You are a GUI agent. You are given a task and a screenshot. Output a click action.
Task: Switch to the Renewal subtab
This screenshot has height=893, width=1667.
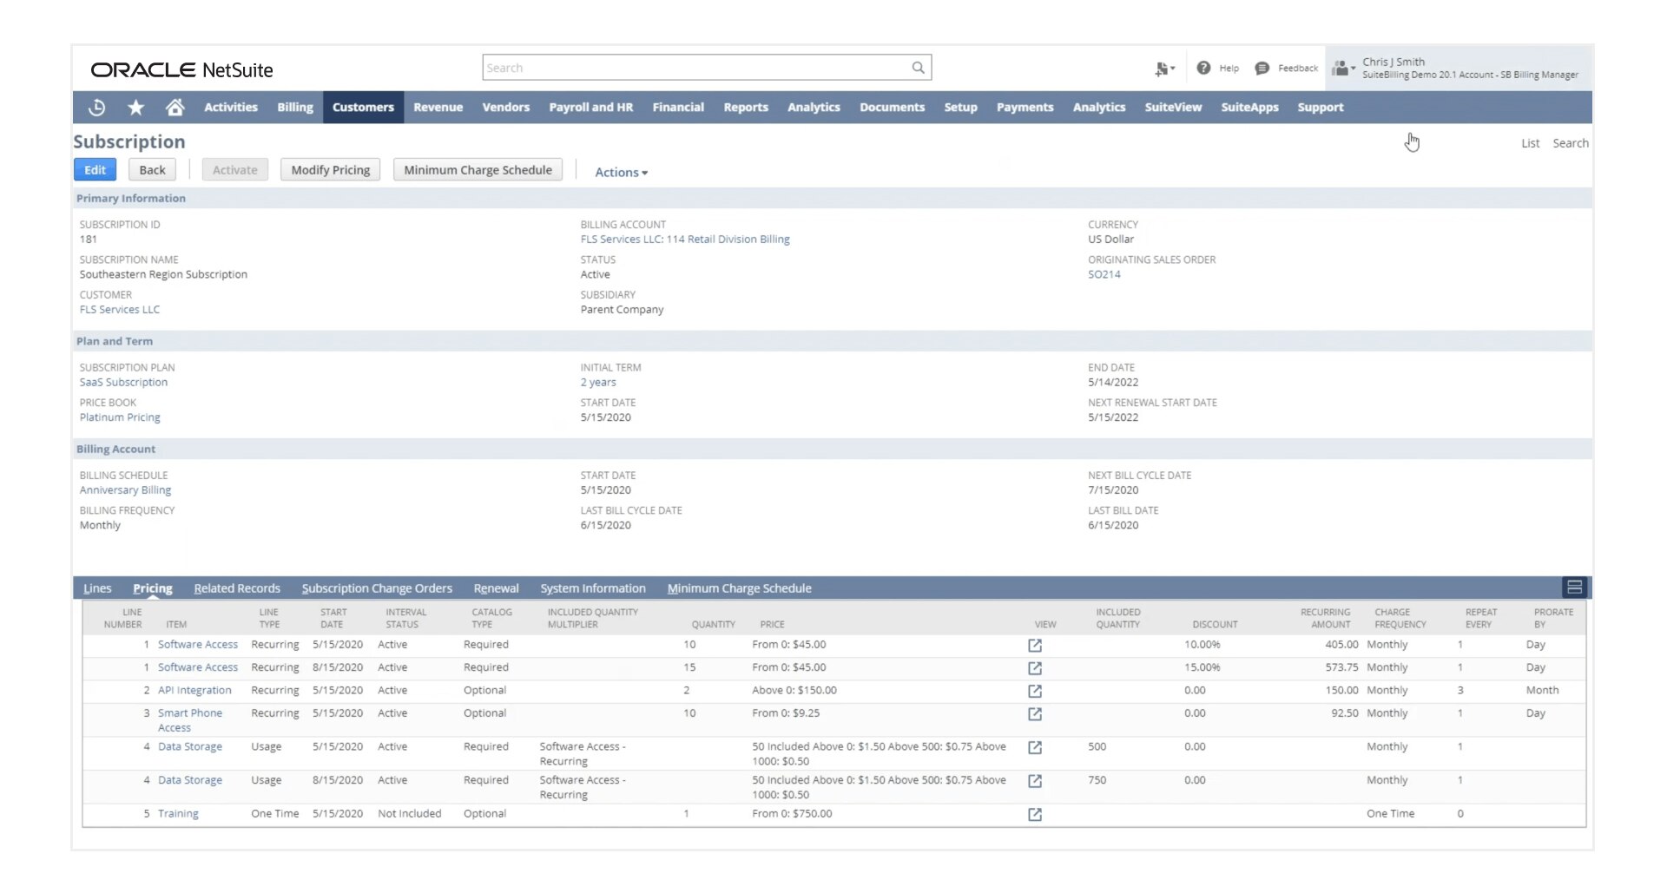coord(496,588)
